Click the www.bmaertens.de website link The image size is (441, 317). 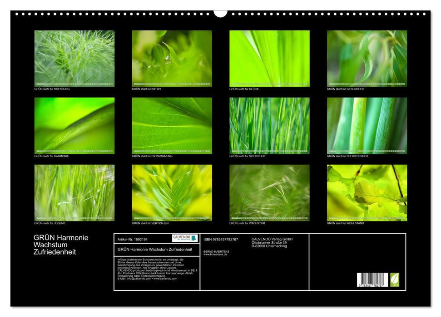(x=216, y=255)
